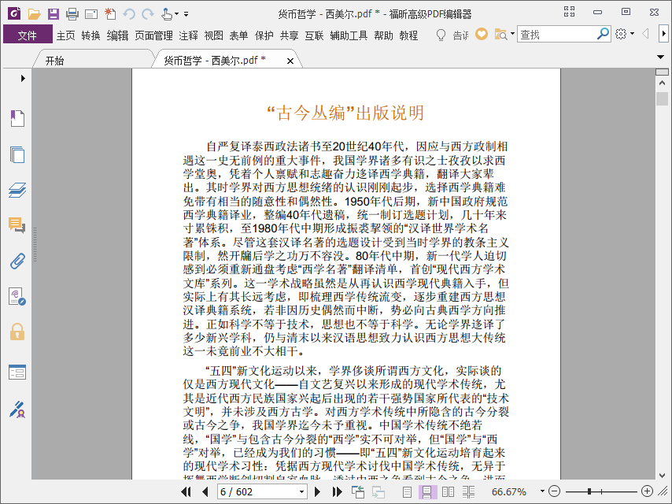The image size is (672, 504).
Task: Click the lightbulb tell-me icon
Action: point(441,35)
